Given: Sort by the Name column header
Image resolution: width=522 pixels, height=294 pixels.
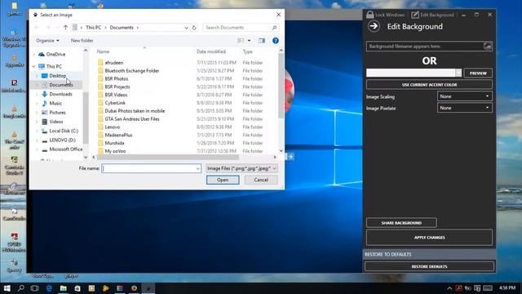Looking at the screenshot, I should tap(103, 51).
